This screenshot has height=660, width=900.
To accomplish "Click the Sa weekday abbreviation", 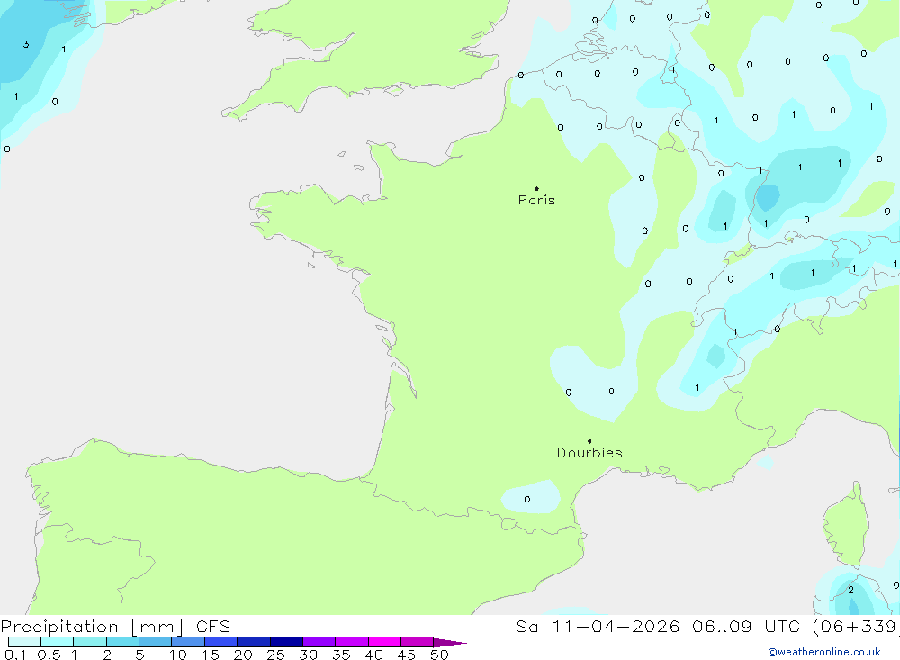I will click(x=526, y=627).
